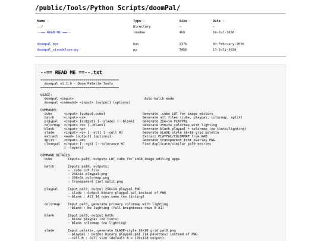
Task: Open the doompal_standalone.py file link
Action: (58, 49)
